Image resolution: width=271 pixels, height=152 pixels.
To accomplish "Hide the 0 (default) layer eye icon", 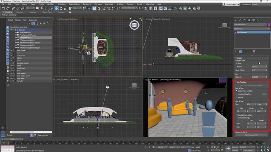I will (14, 30).
